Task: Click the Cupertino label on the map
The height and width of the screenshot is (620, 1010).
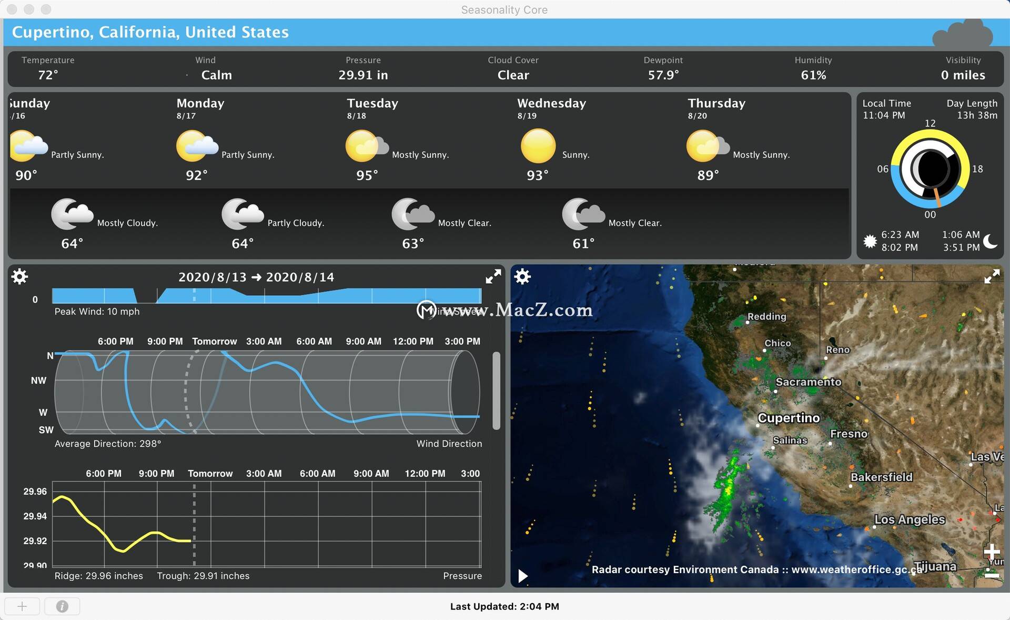Action: 789,418
